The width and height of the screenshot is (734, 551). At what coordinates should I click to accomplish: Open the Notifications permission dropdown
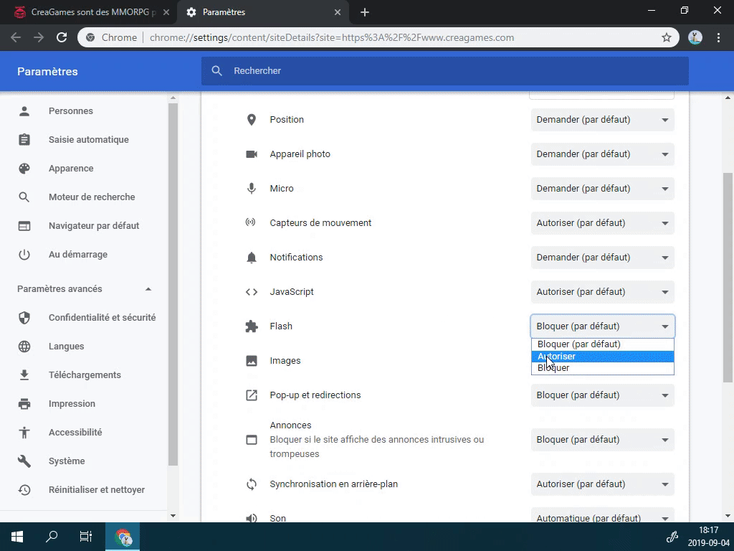602,258
